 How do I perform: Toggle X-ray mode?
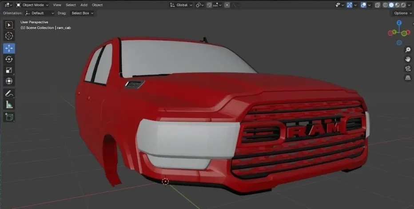coord(378,5)
